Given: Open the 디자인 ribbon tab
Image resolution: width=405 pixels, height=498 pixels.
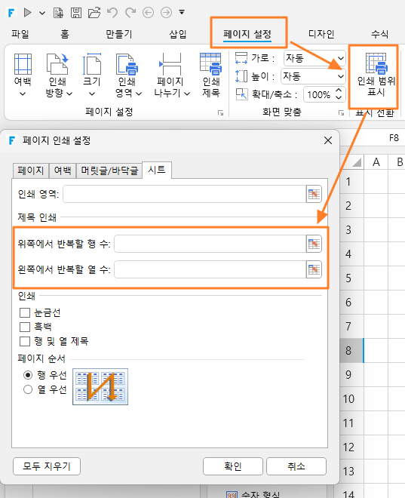Looking at the screenshot, I should (x=321, y=34).
